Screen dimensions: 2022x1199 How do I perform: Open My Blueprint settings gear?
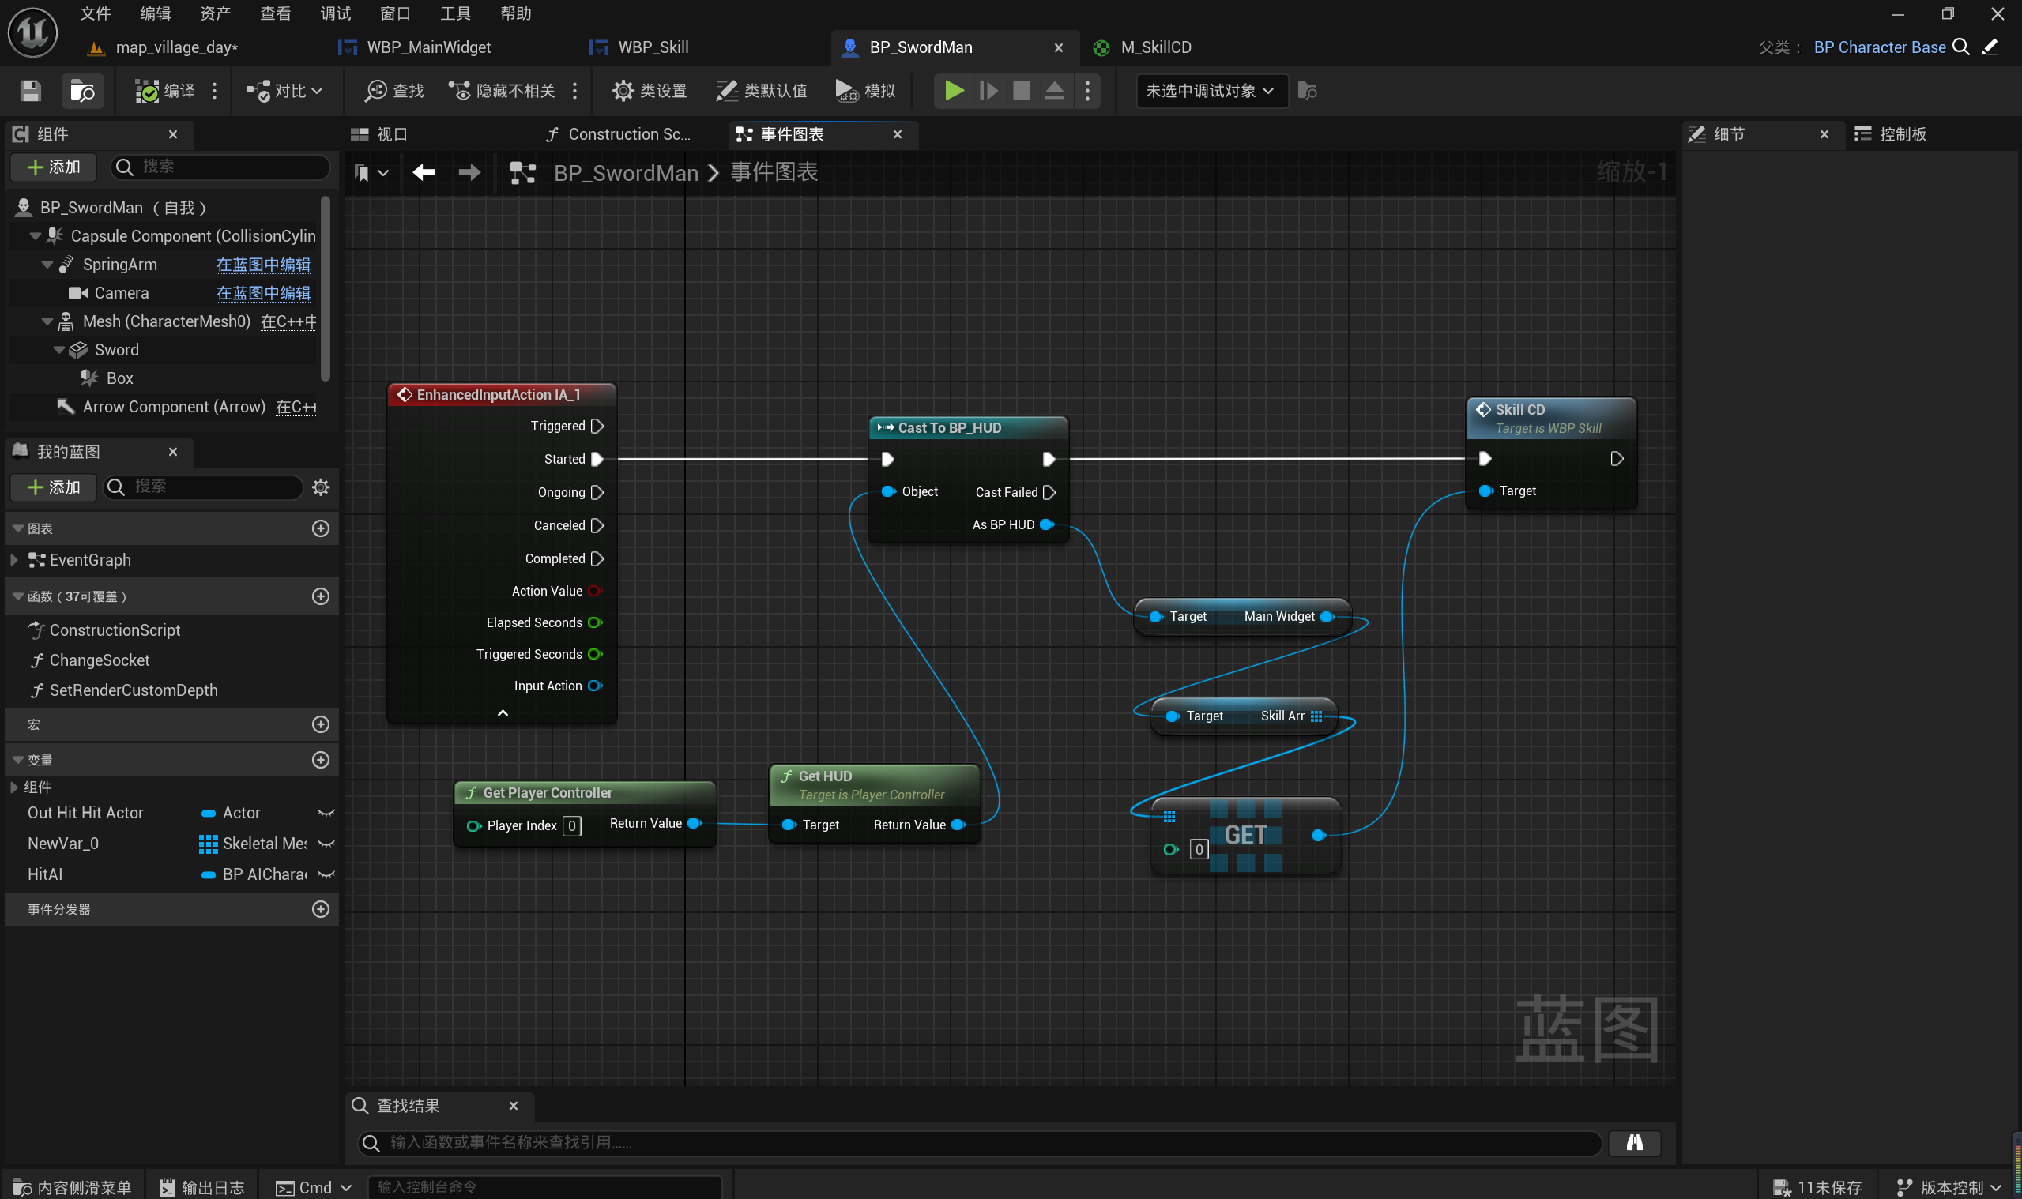tap(321, 487)
